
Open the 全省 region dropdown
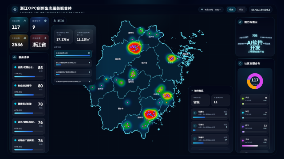pos(218,10)
